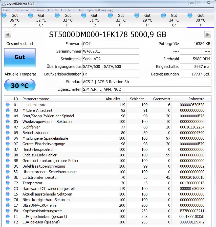The width and height of the screenshot is (216, 227).
Task: Click status orb for Ende-zu-Ende-Fehler
Action: [8, 155]
